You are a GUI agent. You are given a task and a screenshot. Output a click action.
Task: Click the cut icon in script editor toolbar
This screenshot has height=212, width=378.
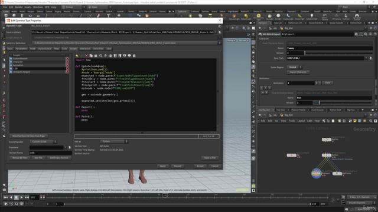(86, 56)
